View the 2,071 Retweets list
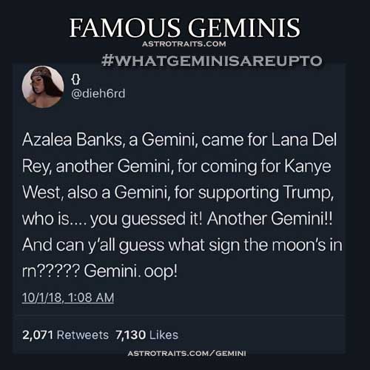The width and height of the screenshot is (370, 370). pos(65,335)
